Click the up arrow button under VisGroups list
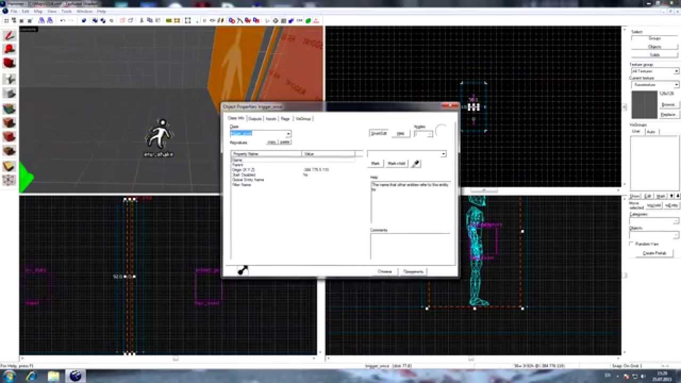 (x=671, y=196)
